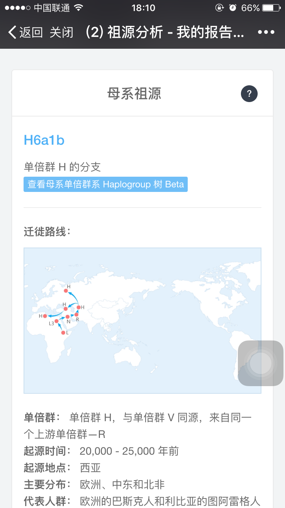
Task: Open the H6a1b haplogroup link
Action: 44,140
